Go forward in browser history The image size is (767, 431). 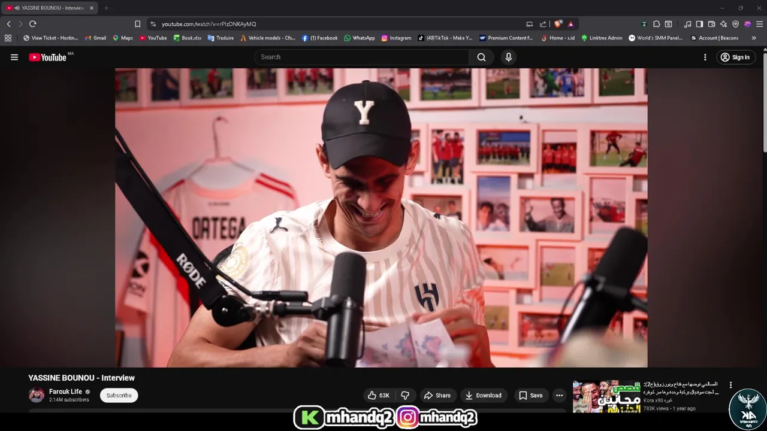20,24
